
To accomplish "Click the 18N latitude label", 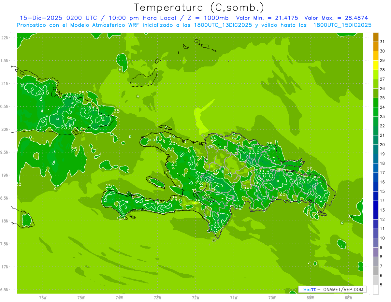I will point(5,221).
